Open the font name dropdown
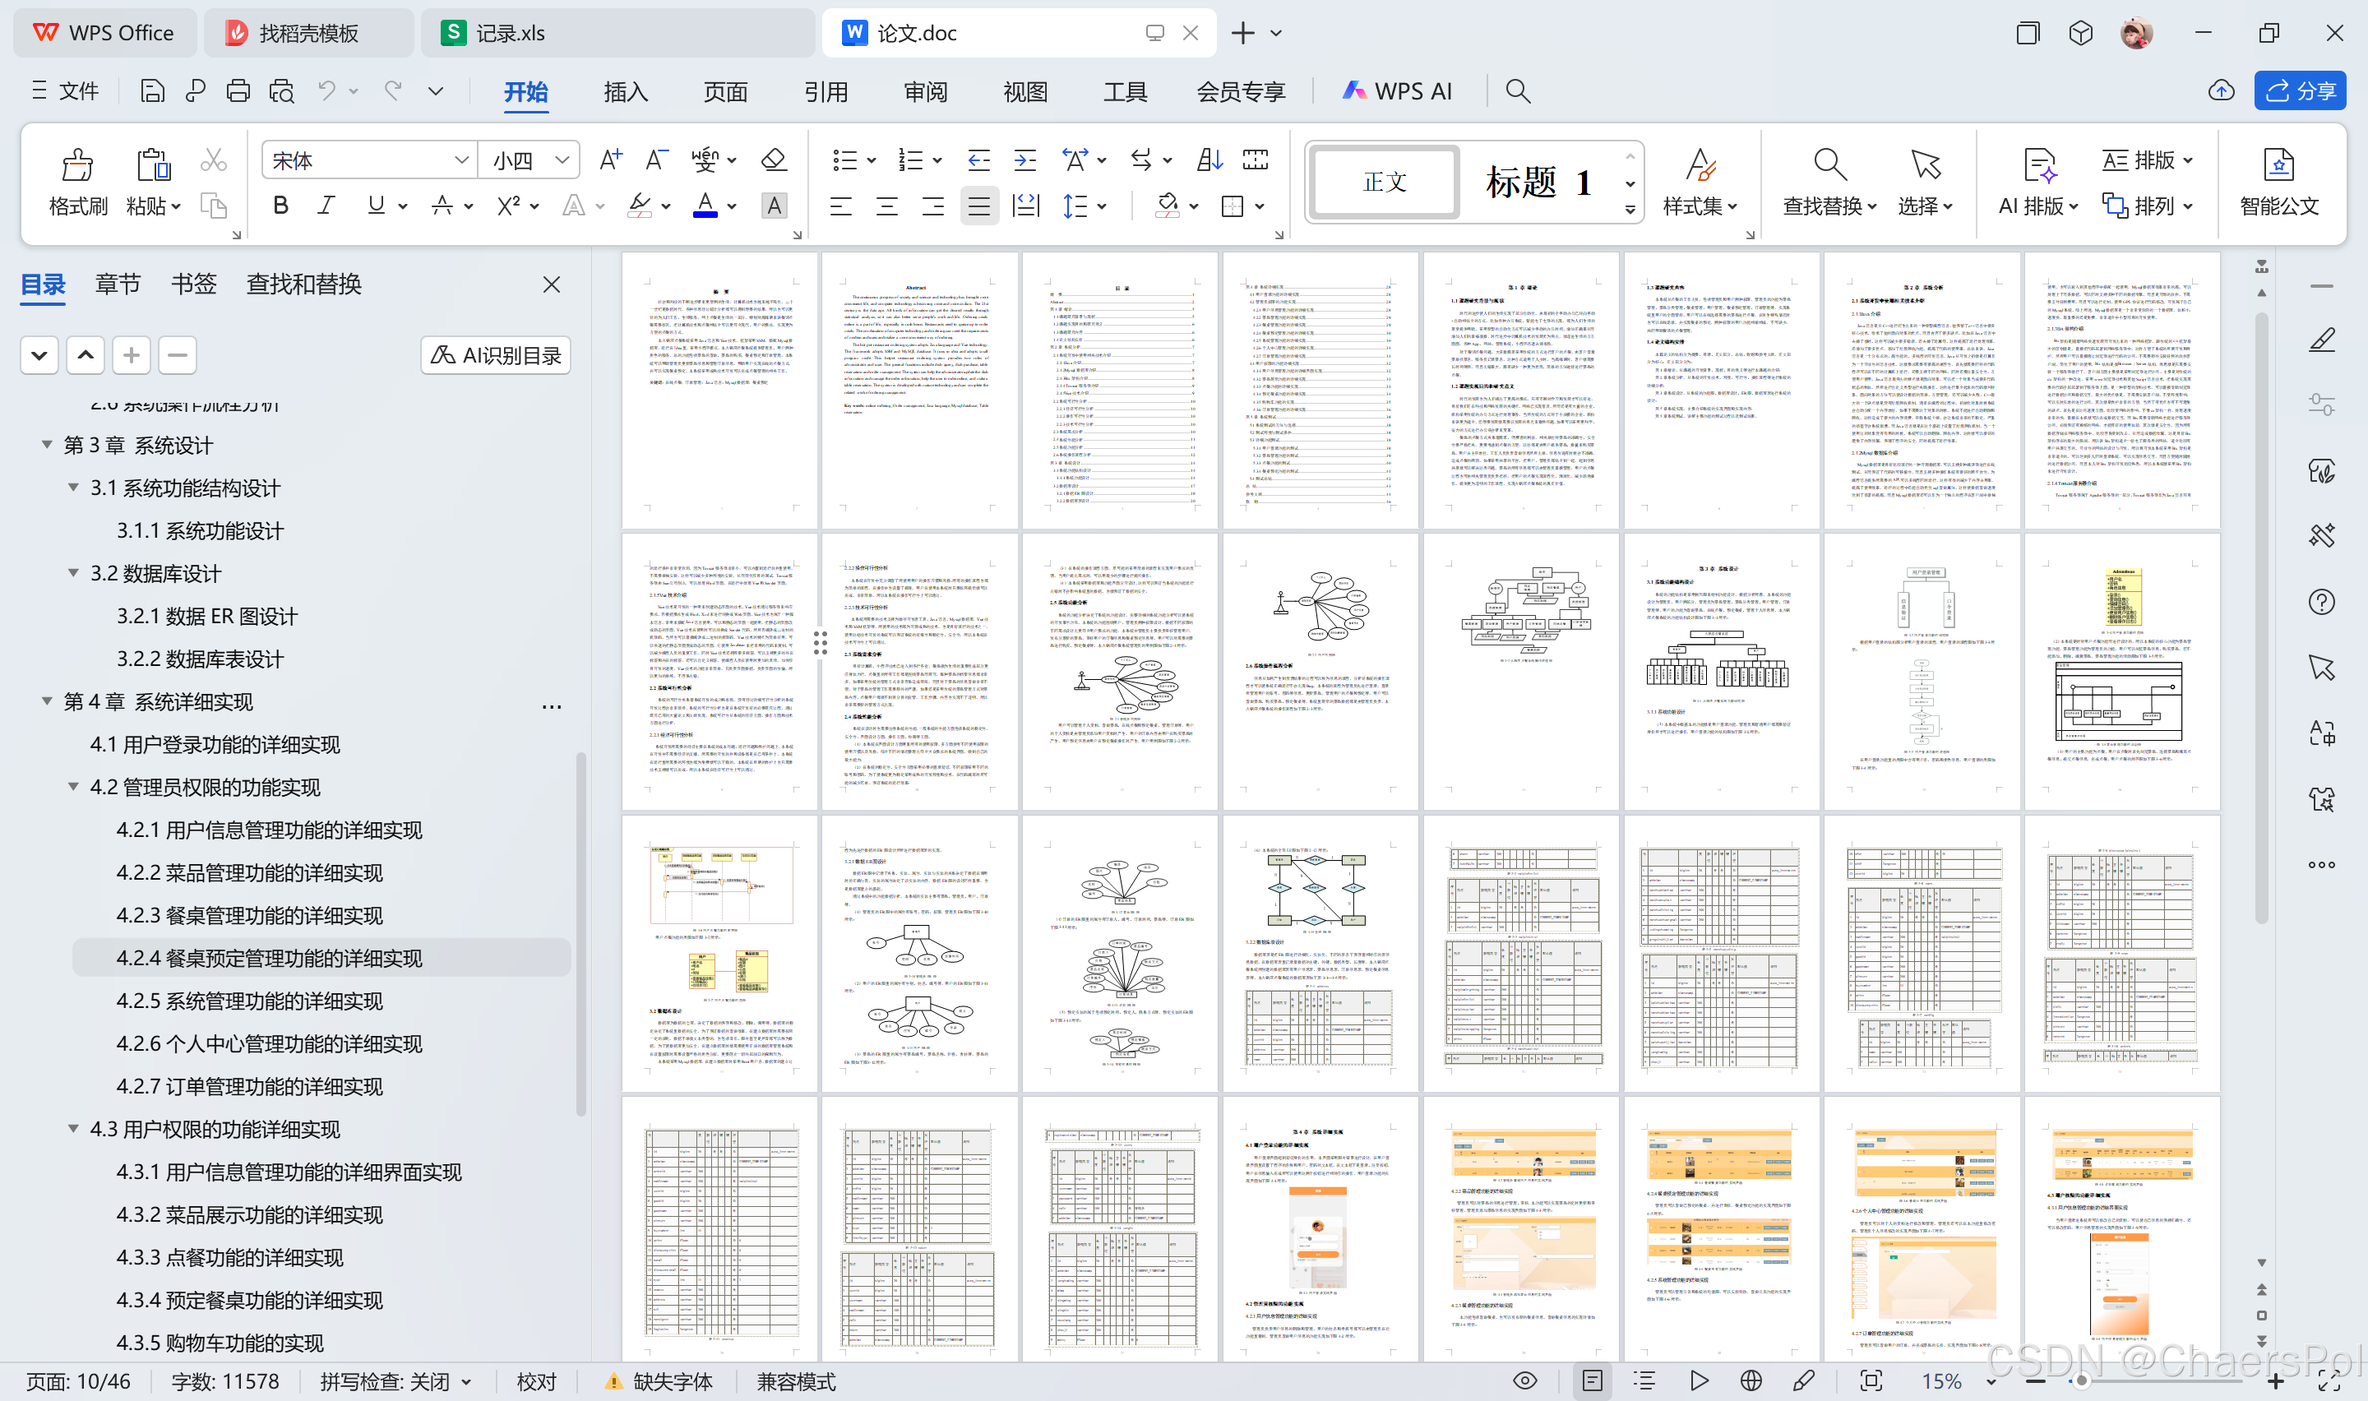The height and width of the screenshot is (1401, 2368). [x=460, y=160]
